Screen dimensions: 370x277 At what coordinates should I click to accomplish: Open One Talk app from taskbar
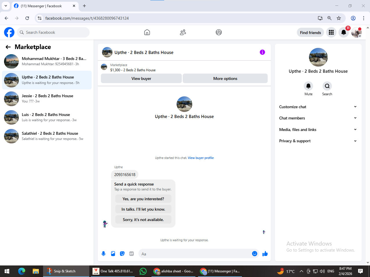point(113,271)
